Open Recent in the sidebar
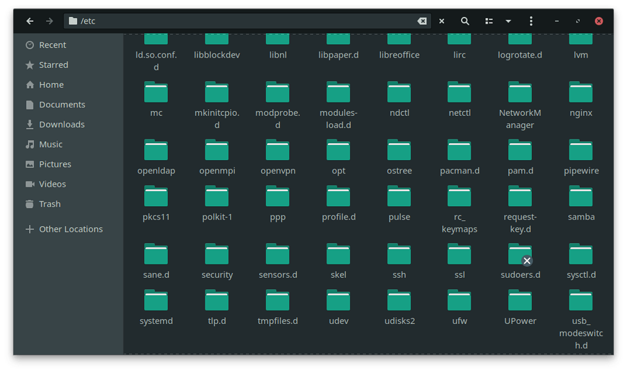 [53, 45]
